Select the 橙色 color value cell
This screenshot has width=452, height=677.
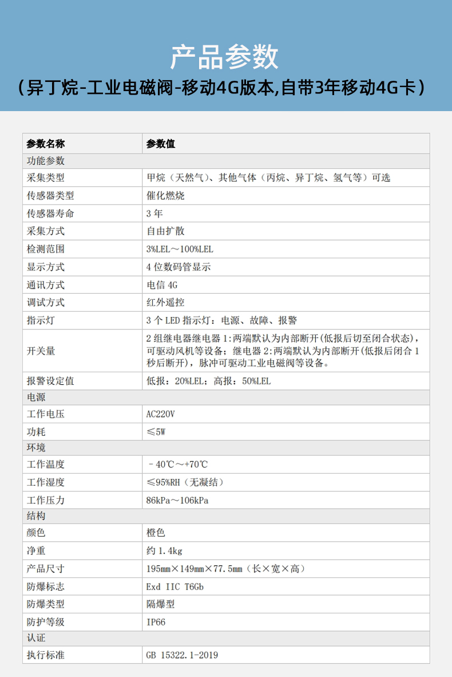click(x=156, y=533)
